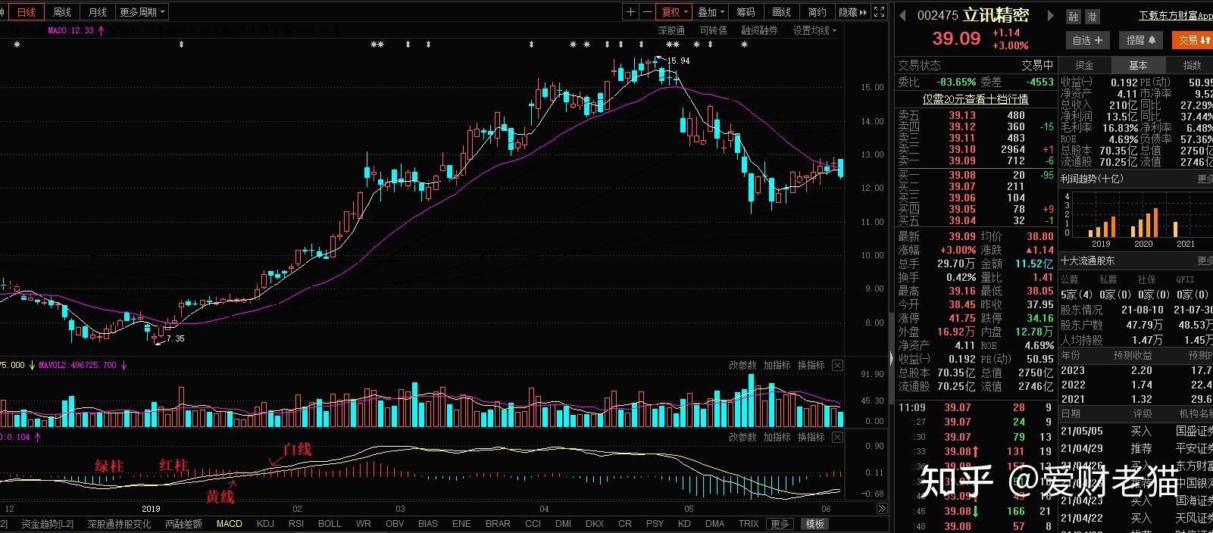Go to next stock arrow

click(1050, 15)
